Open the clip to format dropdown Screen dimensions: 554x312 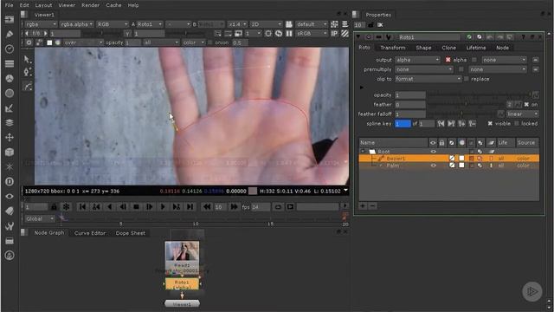pos(428,79)
